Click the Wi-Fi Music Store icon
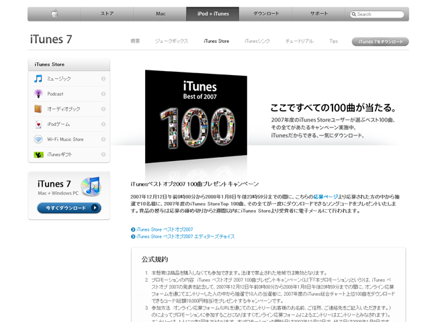The image size is (430, 322). pos(38,140)
